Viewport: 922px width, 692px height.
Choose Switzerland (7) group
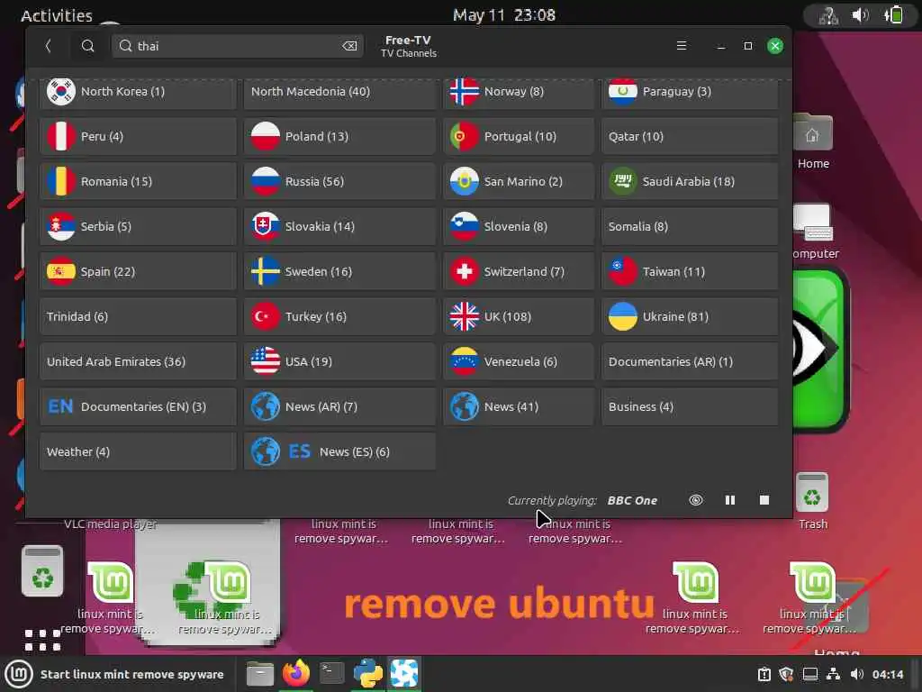coord(519,271)
